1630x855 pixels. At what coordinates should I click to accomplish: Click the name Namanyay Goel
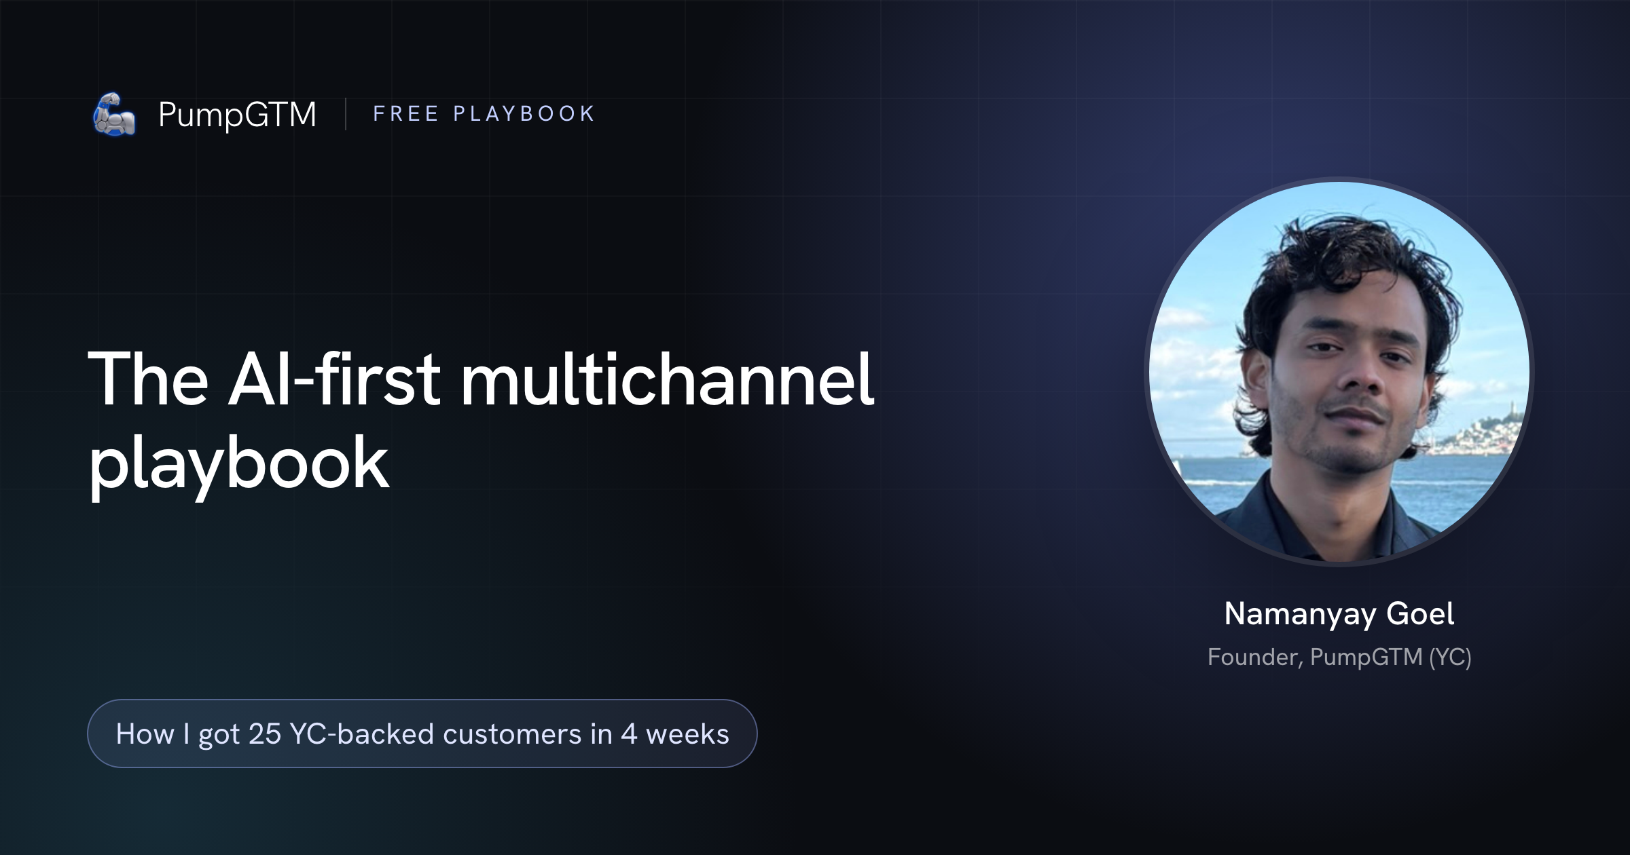(x=1339, y=613)
